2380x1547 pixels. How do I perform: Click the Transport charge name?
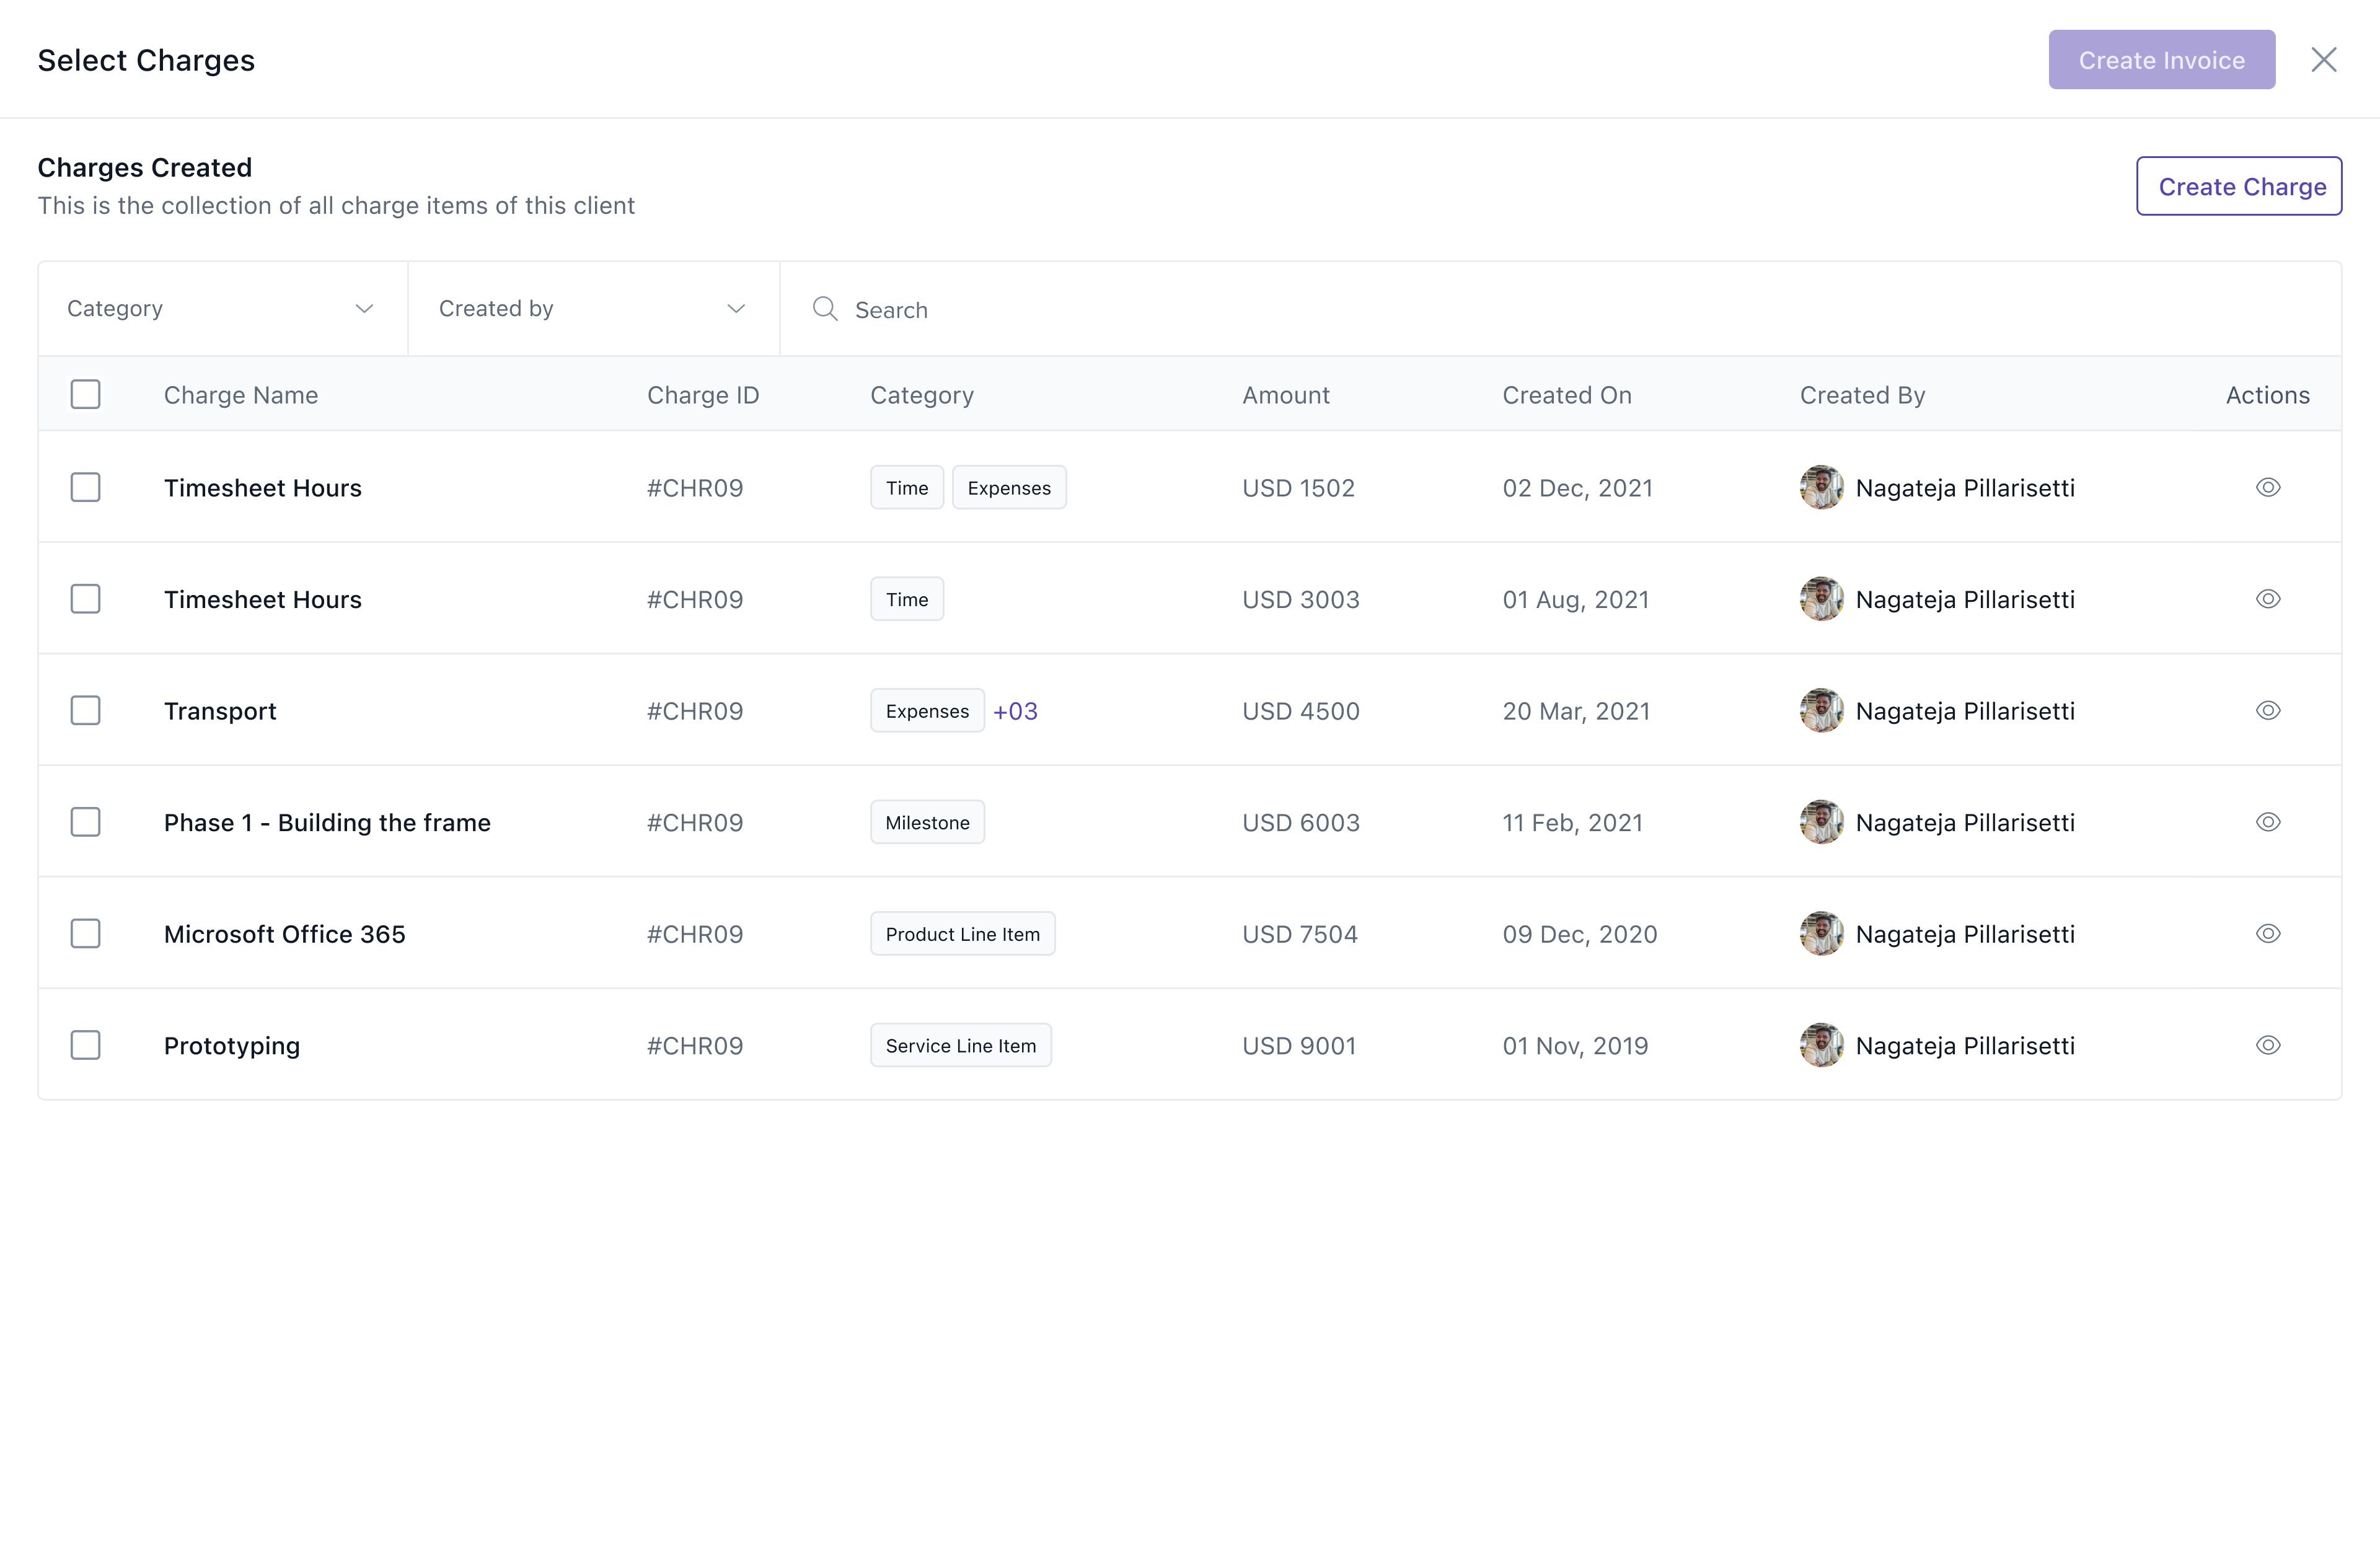point(220,711)
